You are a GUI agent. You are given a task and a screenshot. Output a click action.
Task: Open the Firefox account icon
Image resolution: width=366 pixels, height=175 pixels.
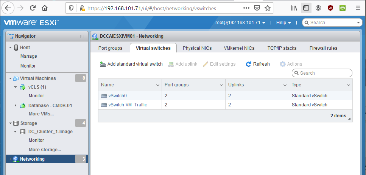[318, 8]
